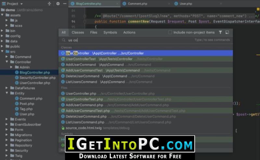Select the Actions search tab
This screenshot has width=260, height=160.
click(x=129, y=32)
